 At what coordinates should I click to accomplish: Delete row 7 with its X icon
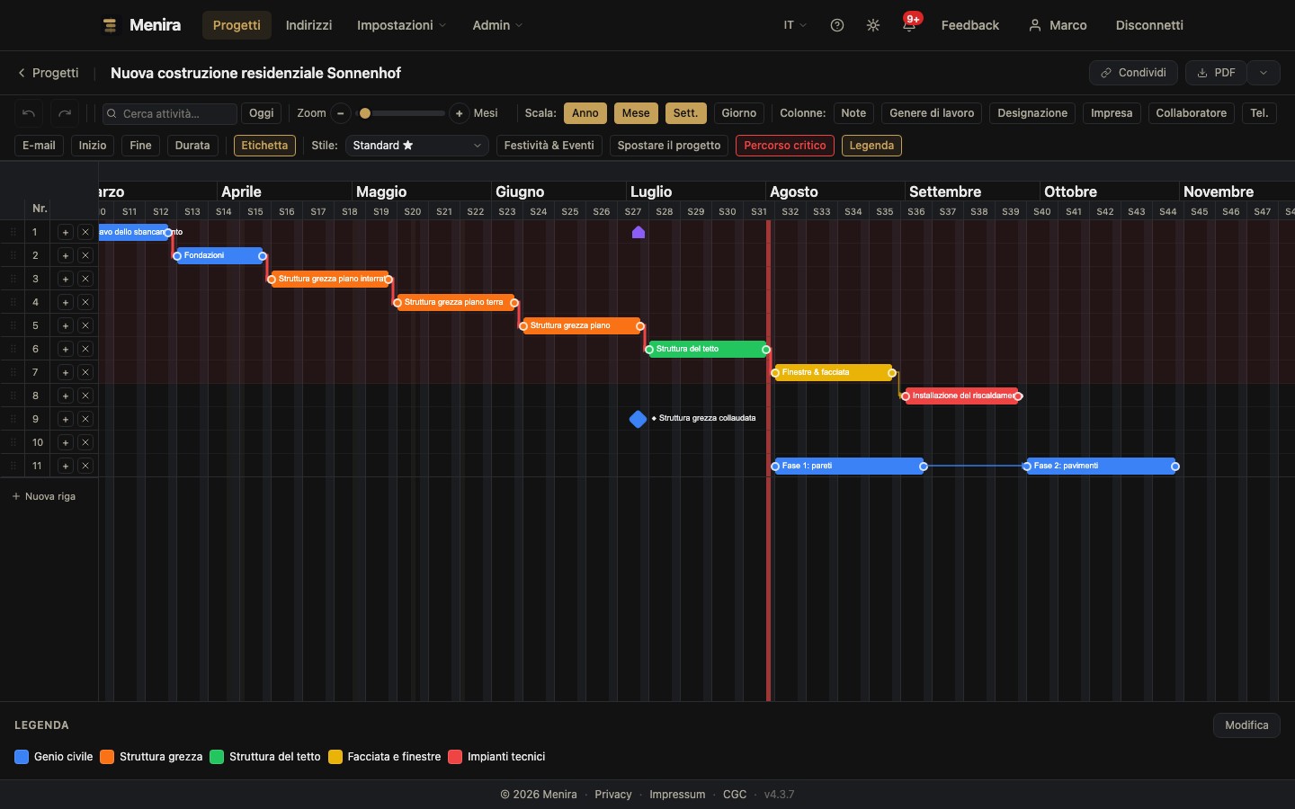click(85, 372)
